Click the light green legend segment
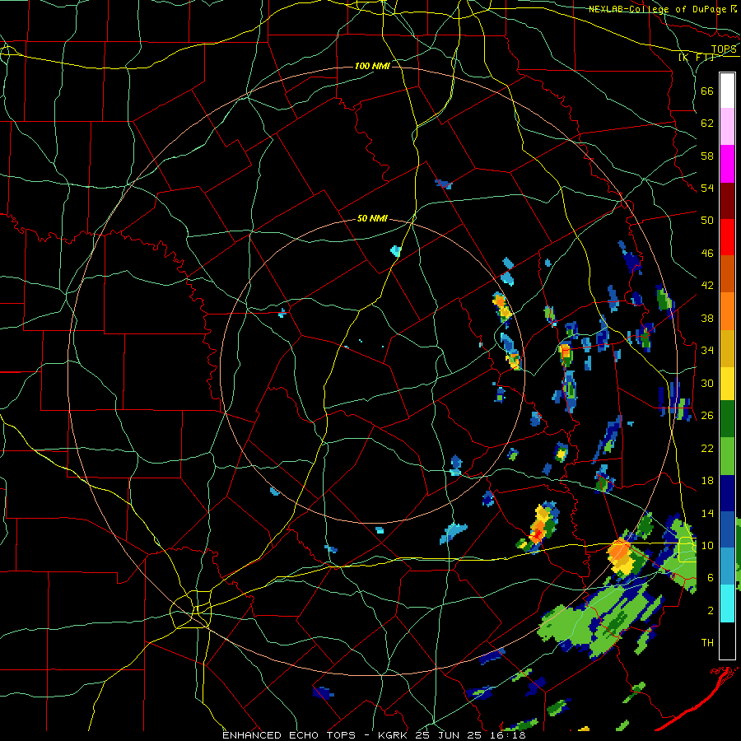The height and width of the screenshot is (741, 741). click(x=727, y=456)
